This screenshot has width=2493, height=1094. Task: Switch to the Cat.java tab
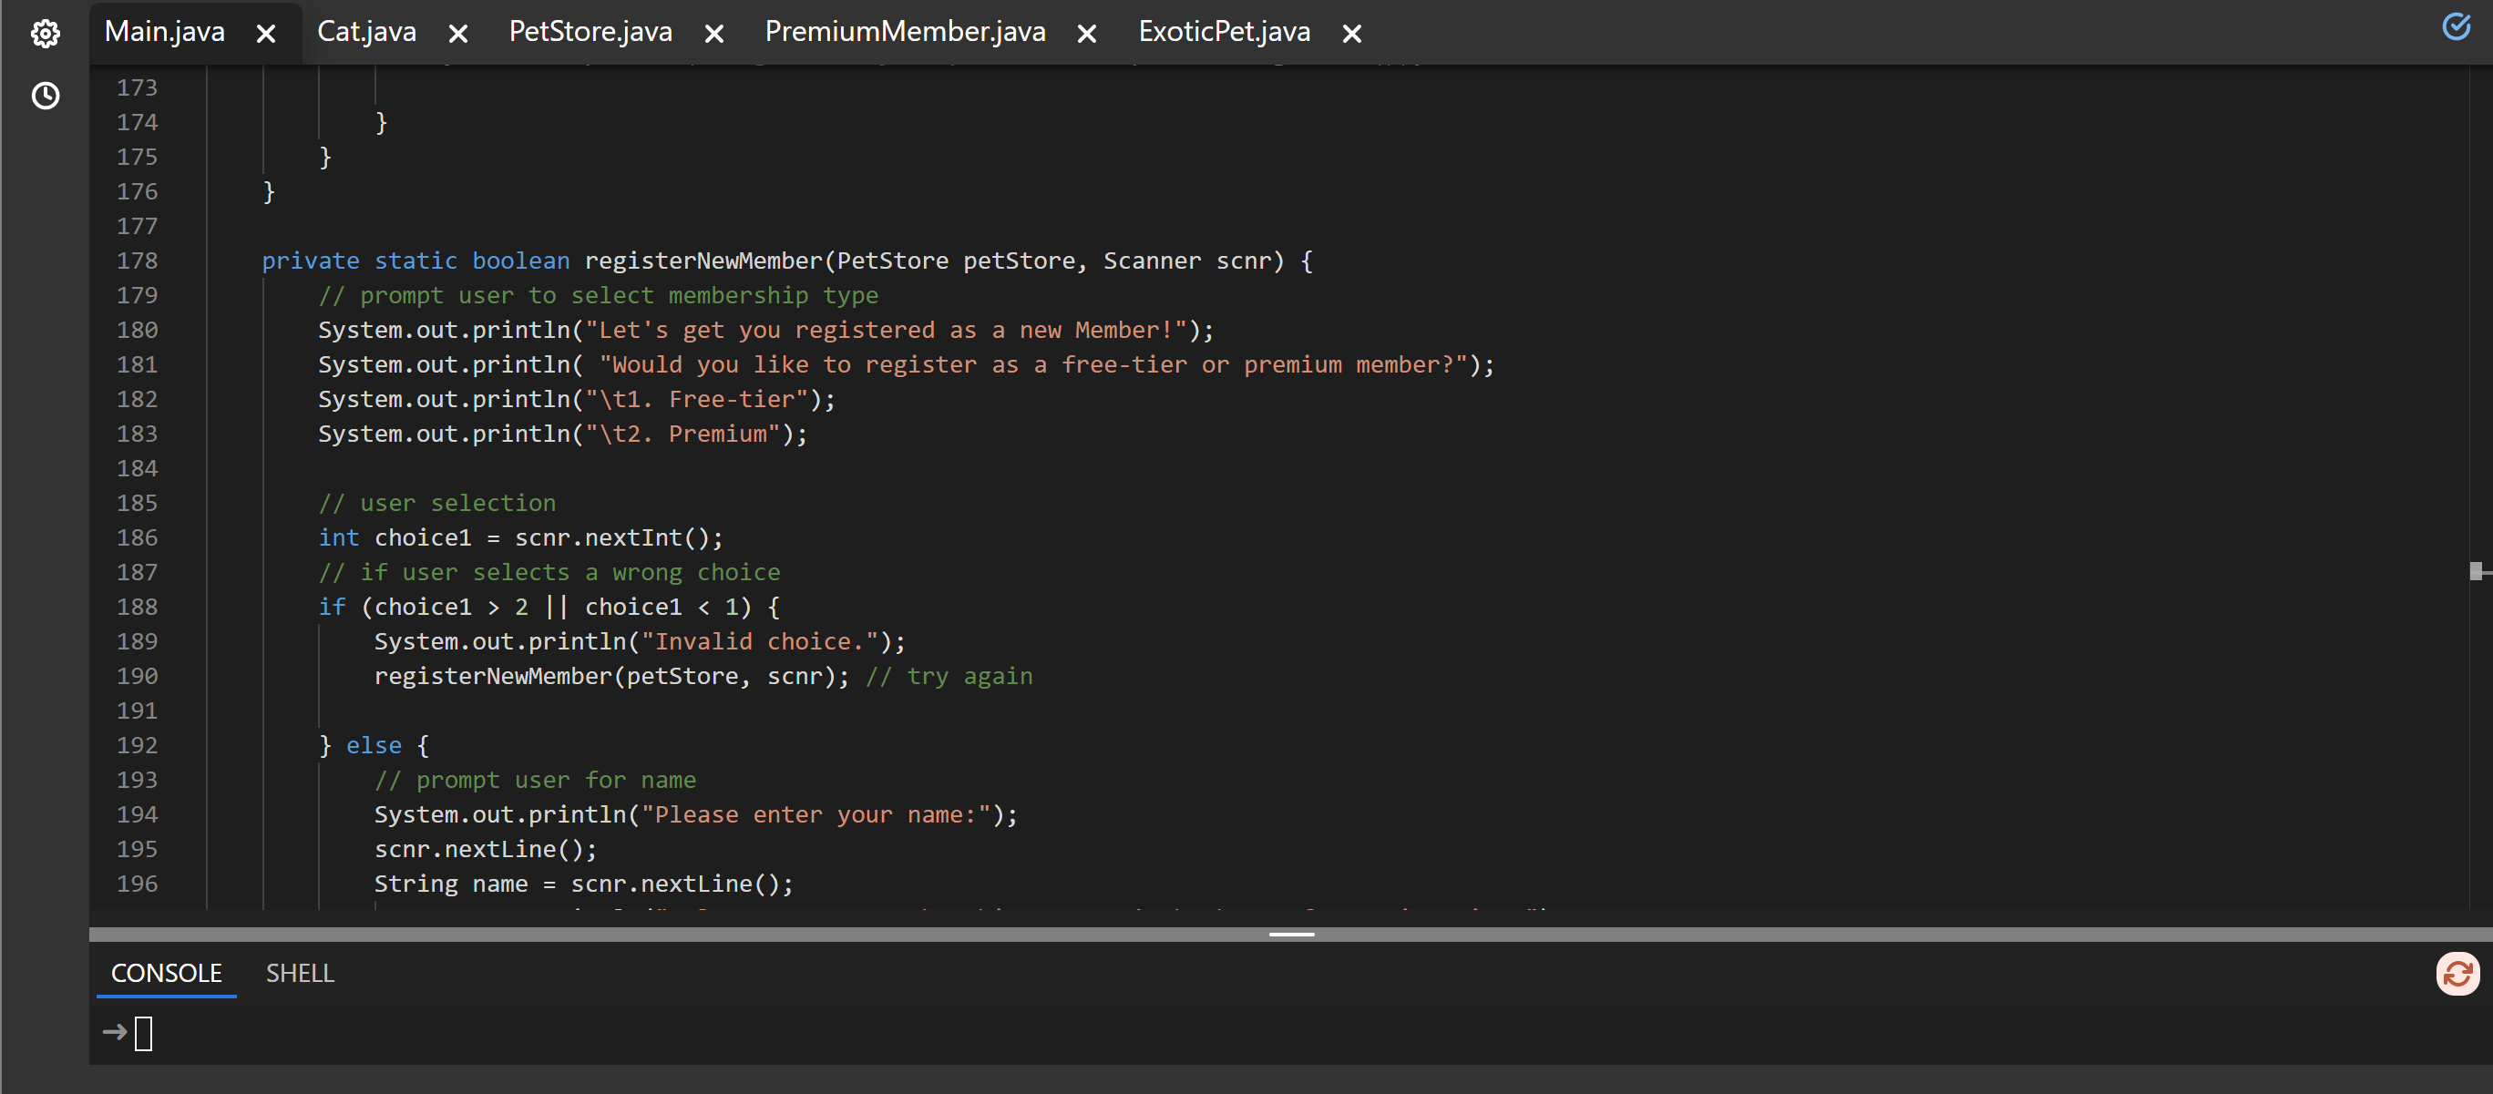point(367,32)
